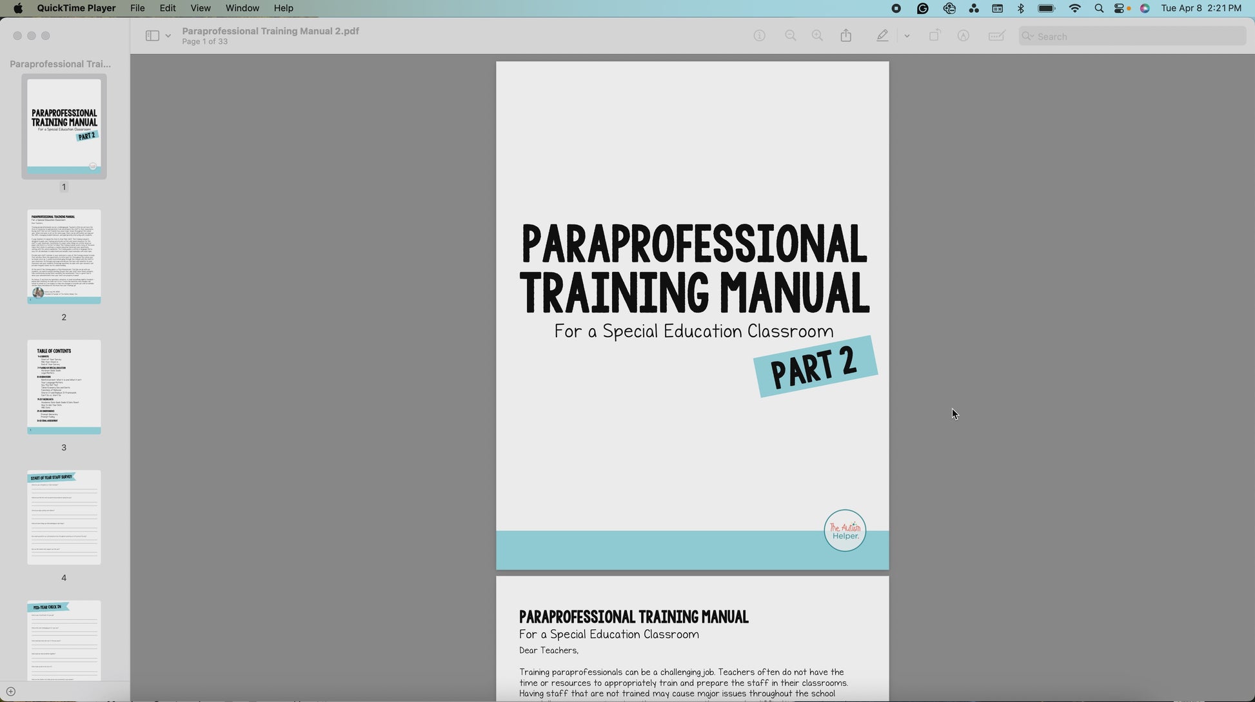
Task: Select the highlight pen tool
Action: [x=882, y=36]
